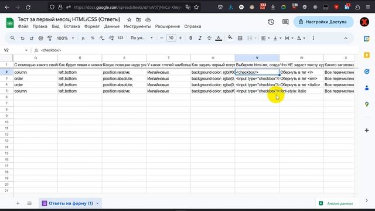Open more toolbar options (three dots)
The image size is (375, 211).
[x=313, y=38]
